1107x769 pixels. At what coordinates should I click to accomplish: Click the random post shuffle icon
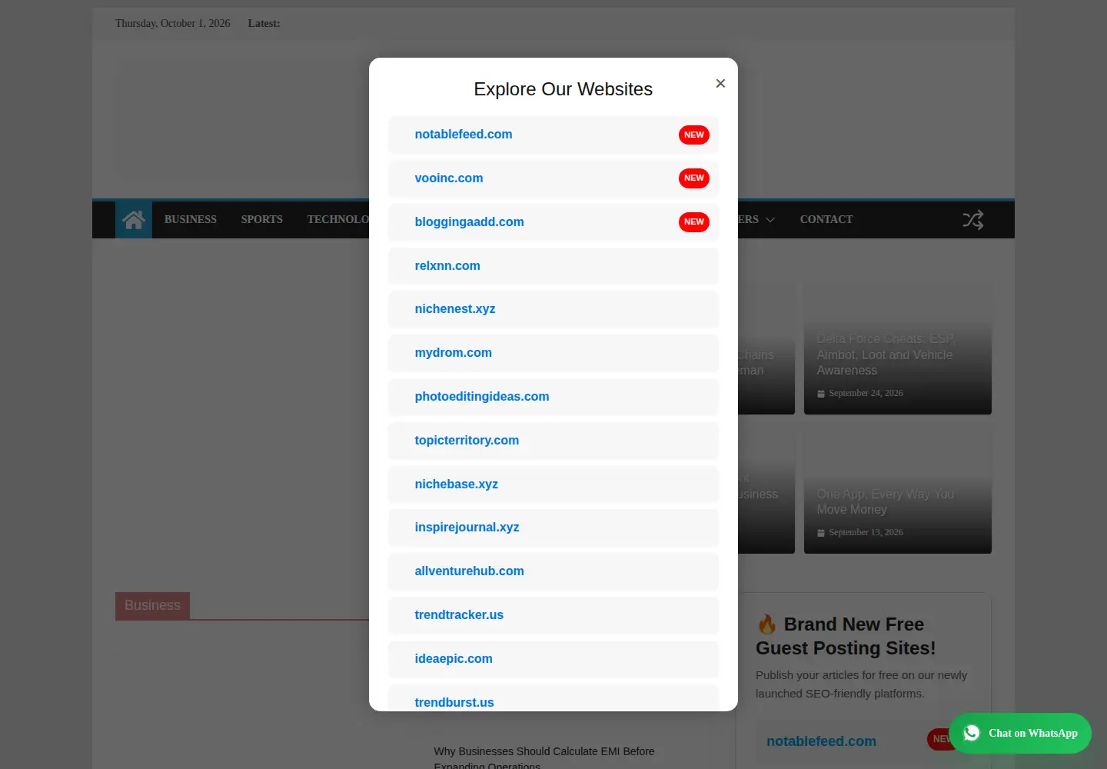[x=973, y=220]
